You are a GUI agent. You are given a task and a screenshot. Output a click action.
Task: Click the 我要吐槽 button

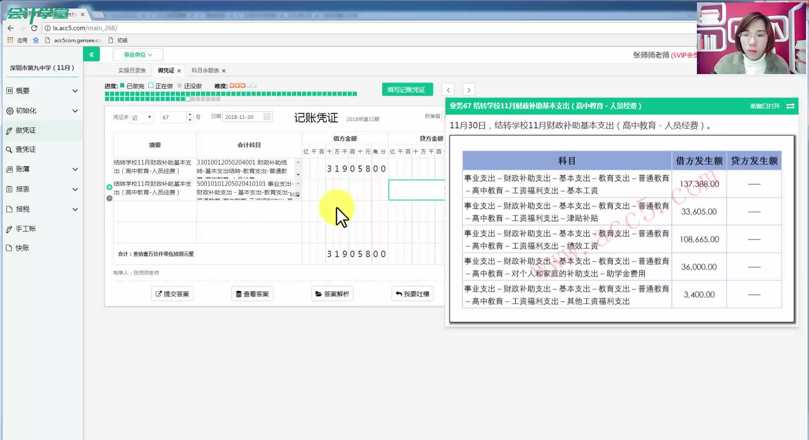point(413,294)
